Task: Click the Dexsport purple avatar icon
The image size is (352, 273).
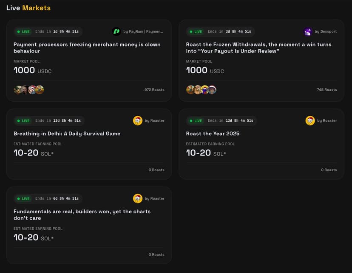Action: 308,31
